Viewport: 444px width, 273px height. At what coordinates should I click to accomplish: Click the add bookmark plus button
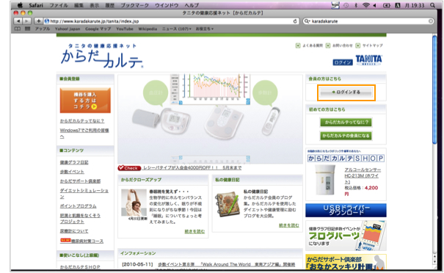38,21
